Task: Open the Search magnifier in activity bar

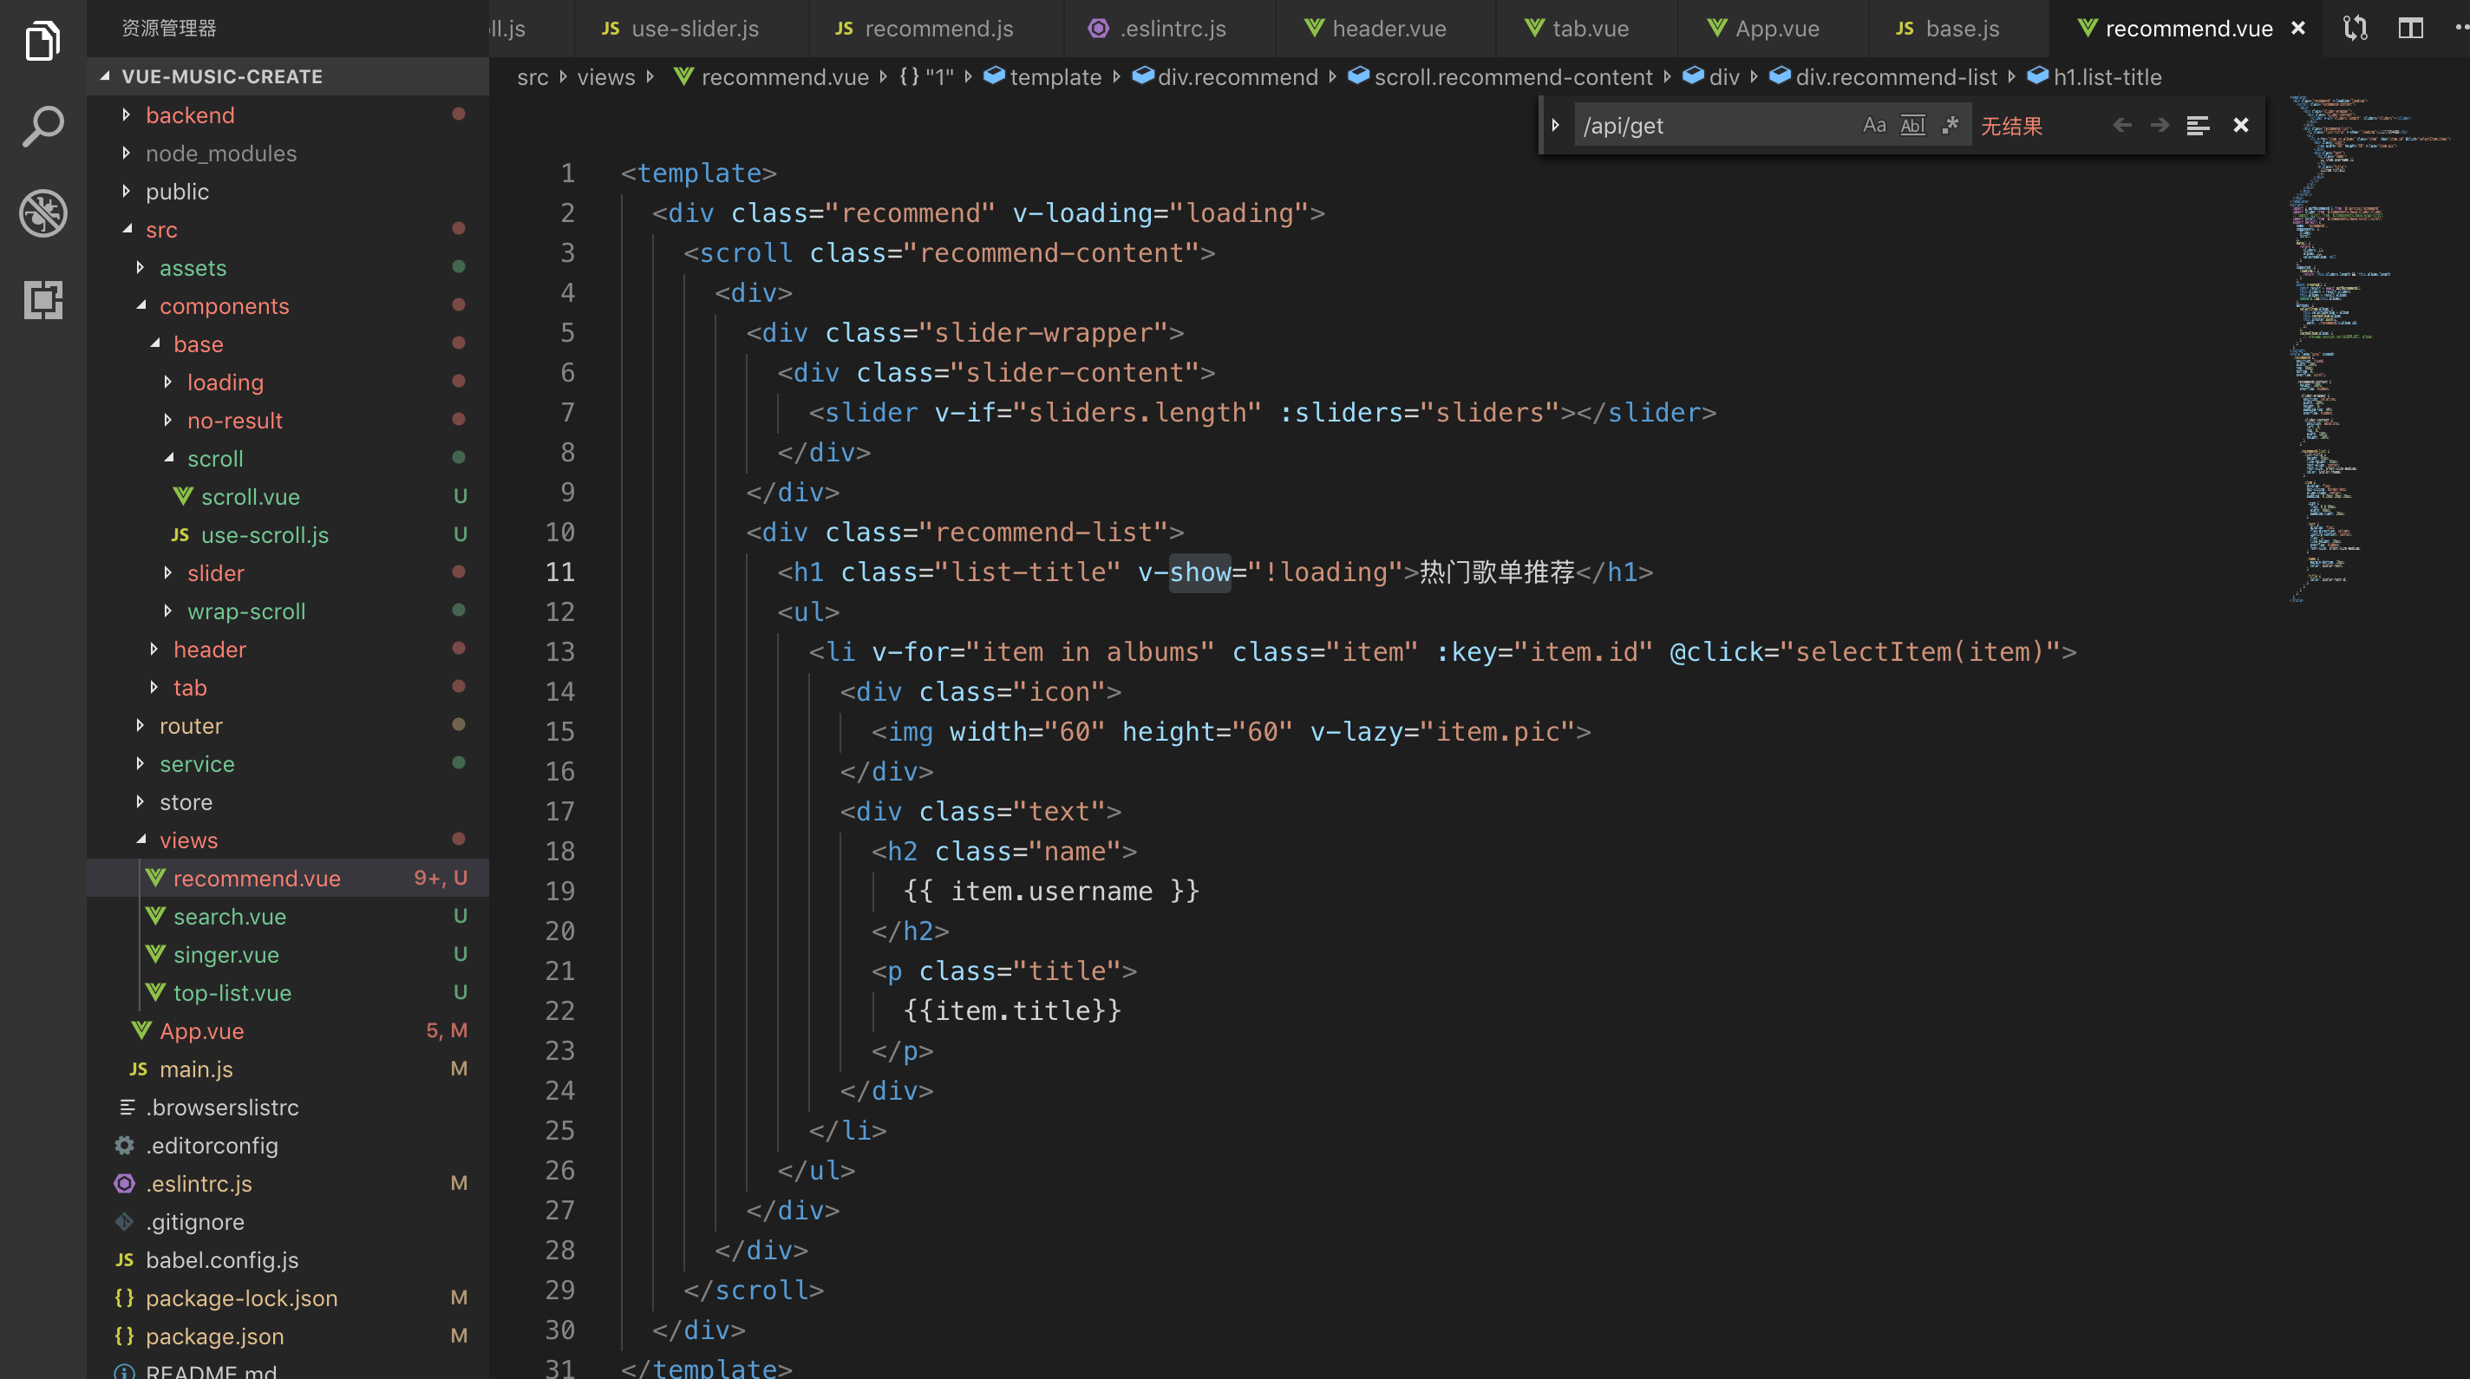Action: (42, 127)
